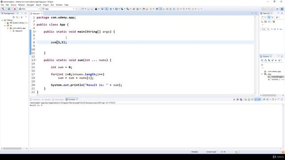Click Remove All Terminated Launches in Console
Screen dimensions: 285x160
[241, 100]
